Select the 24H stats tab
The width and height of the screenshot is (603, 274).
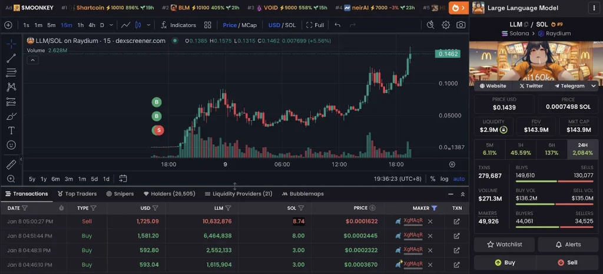[582, 149]
